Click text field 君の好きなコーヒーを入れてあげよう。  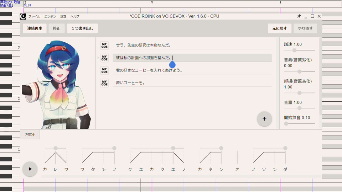192,70
